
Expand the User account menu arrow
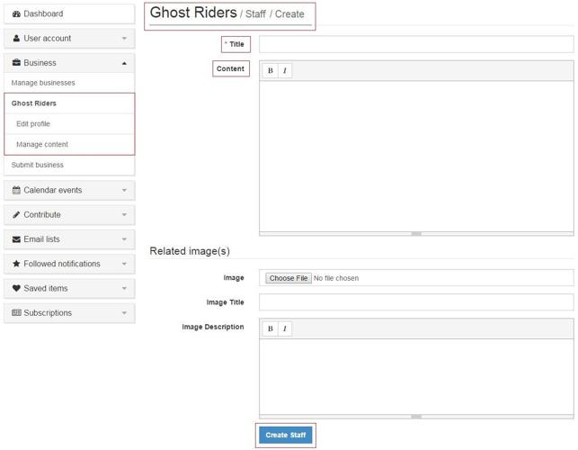124,39
